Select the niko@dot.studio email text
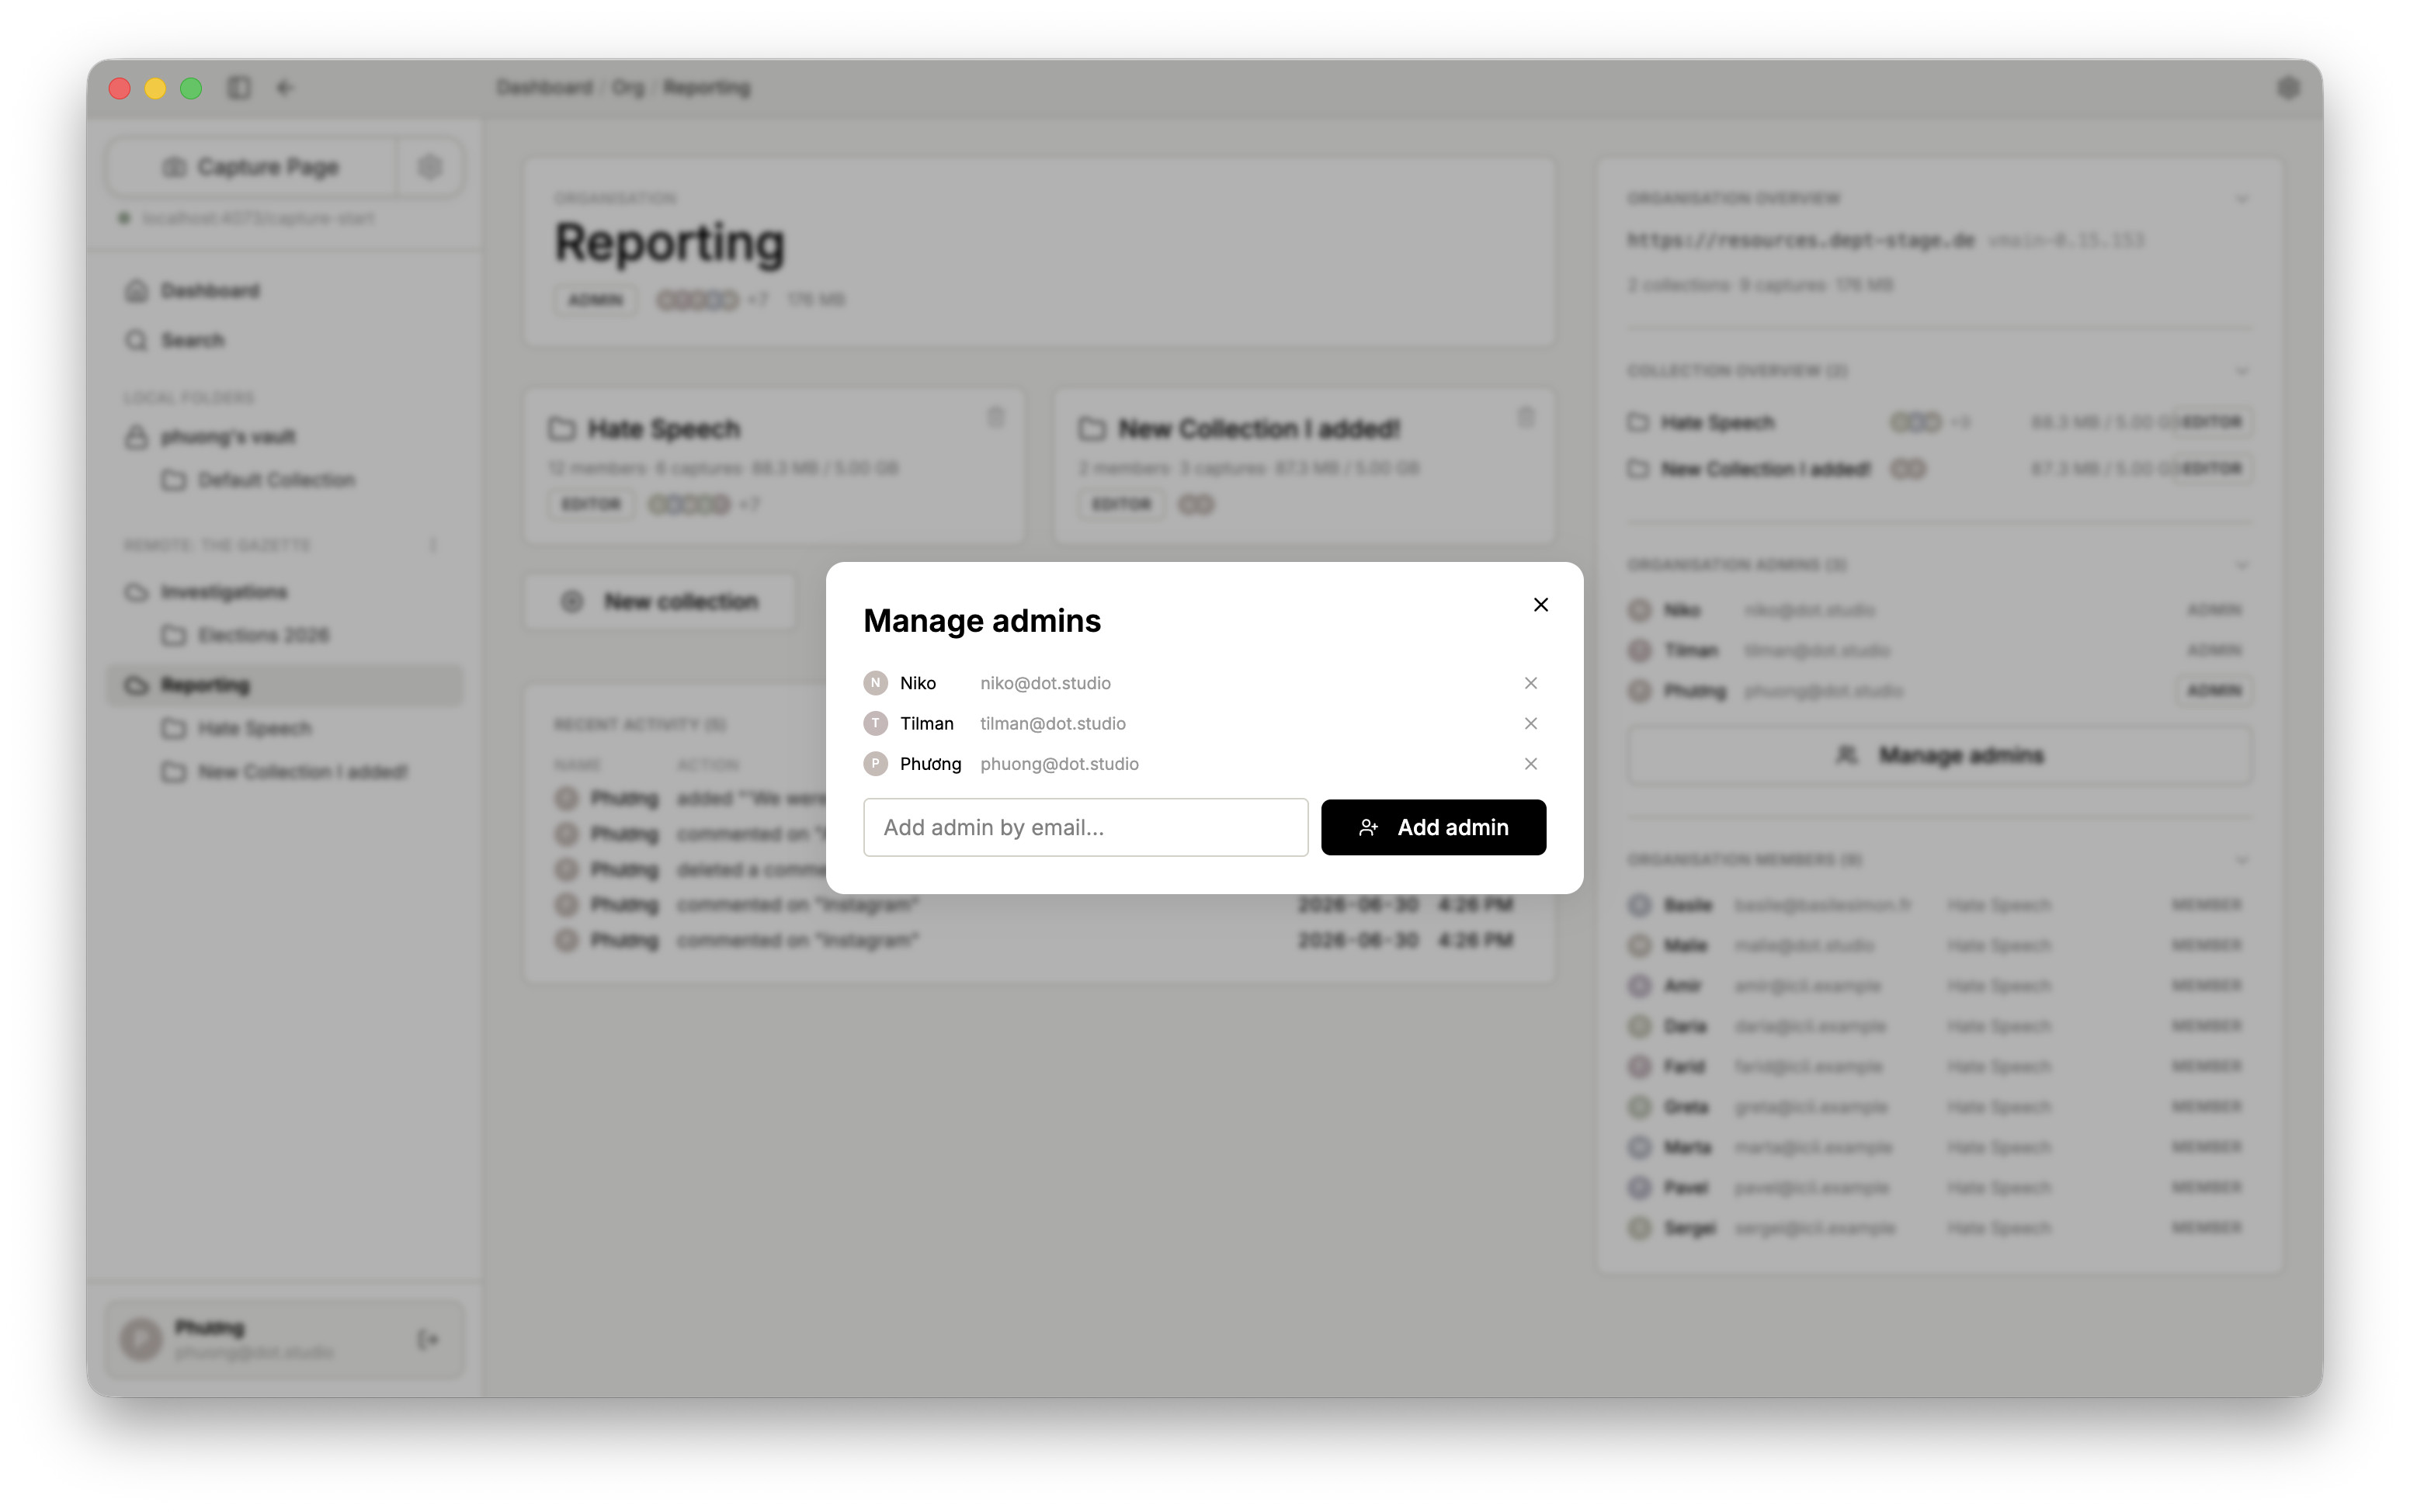The image size is (2410, 1512). click(x=1045, y=683)
